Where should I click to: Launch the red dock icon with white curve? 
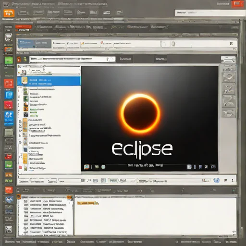pos(9,105)
